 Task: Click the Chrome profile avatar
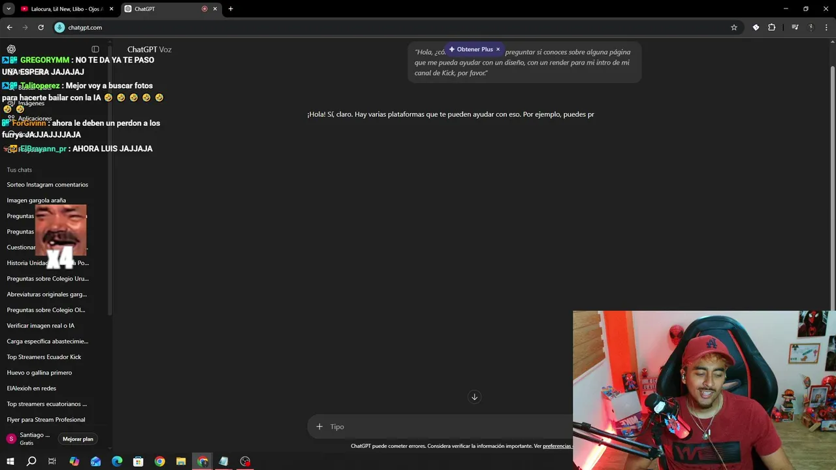[x=811, y=27]
